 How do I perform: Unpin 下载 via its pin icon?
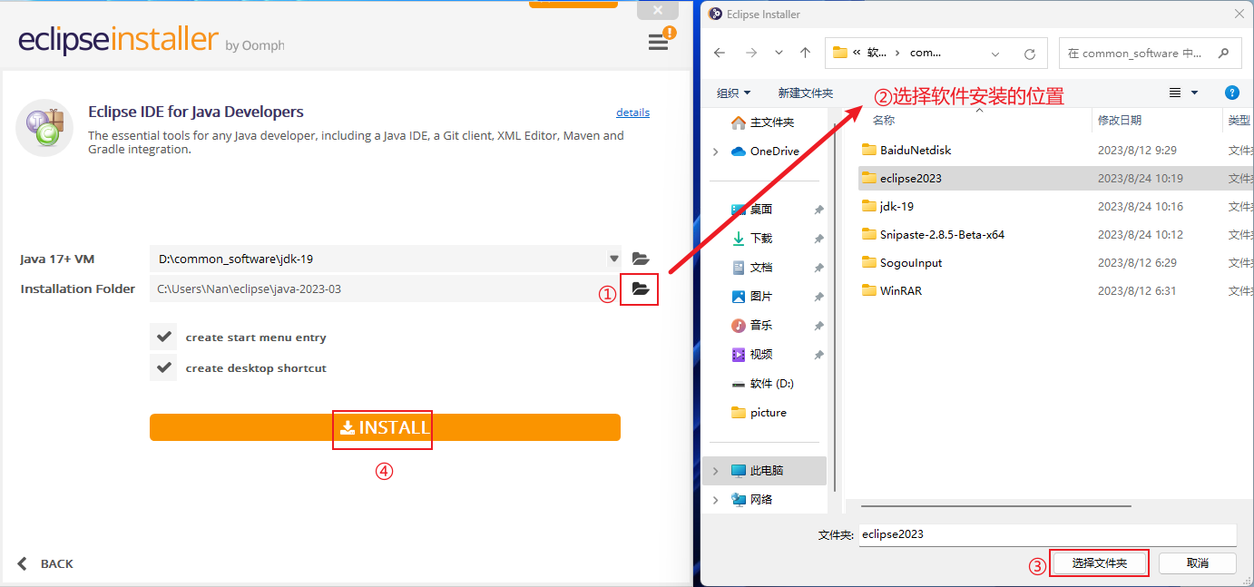(x=818, y=239)
